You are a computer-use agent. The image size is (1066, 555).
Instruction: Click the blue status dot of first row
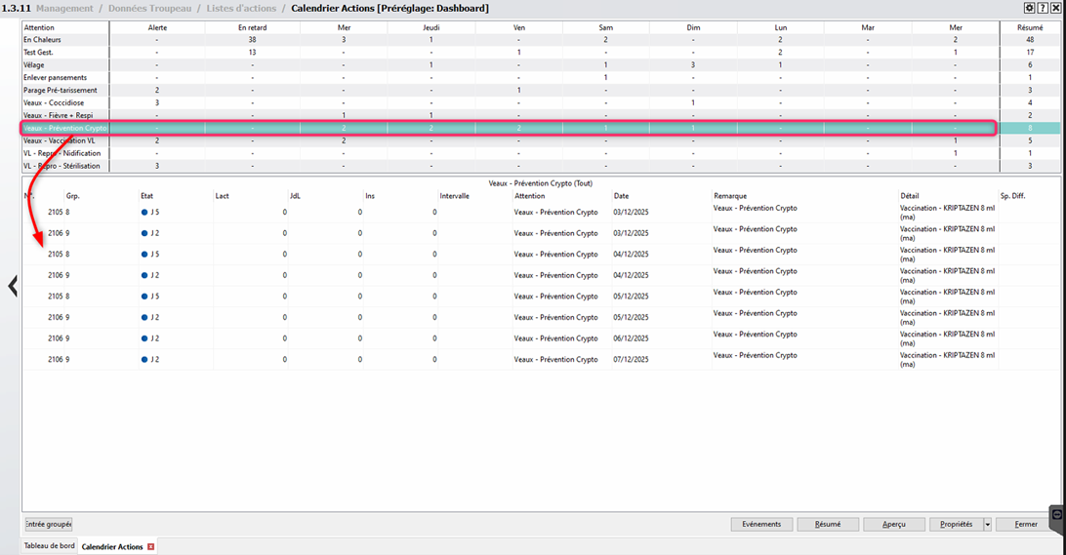click(144, 212)
